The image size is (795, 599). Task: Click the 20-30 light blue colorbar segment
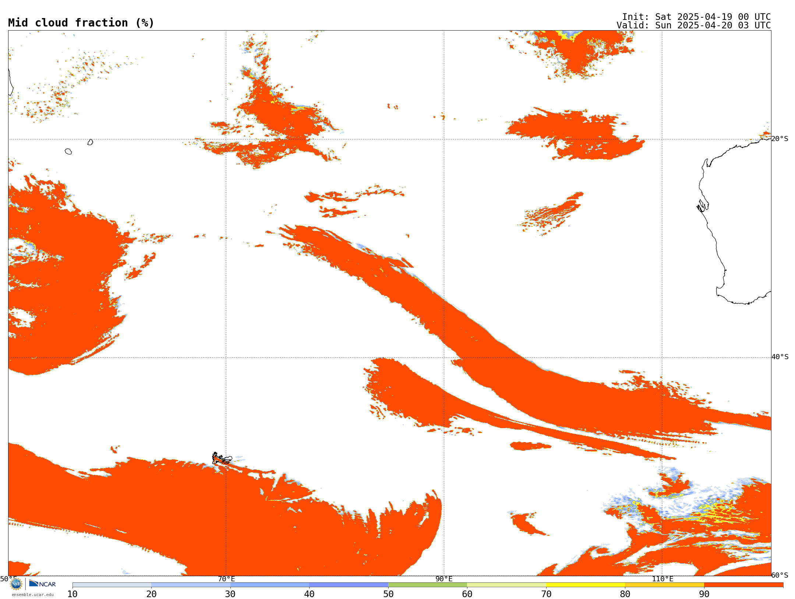[191, 585]
